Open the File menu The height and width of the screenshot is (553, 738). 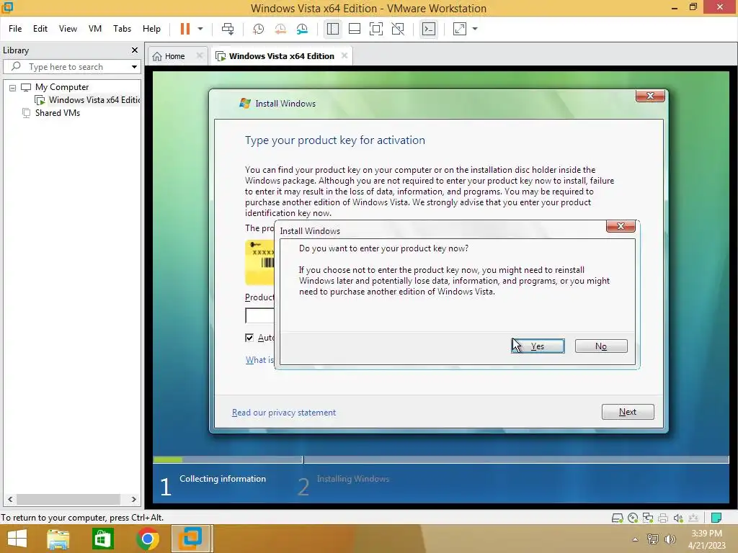click(15, 29)
